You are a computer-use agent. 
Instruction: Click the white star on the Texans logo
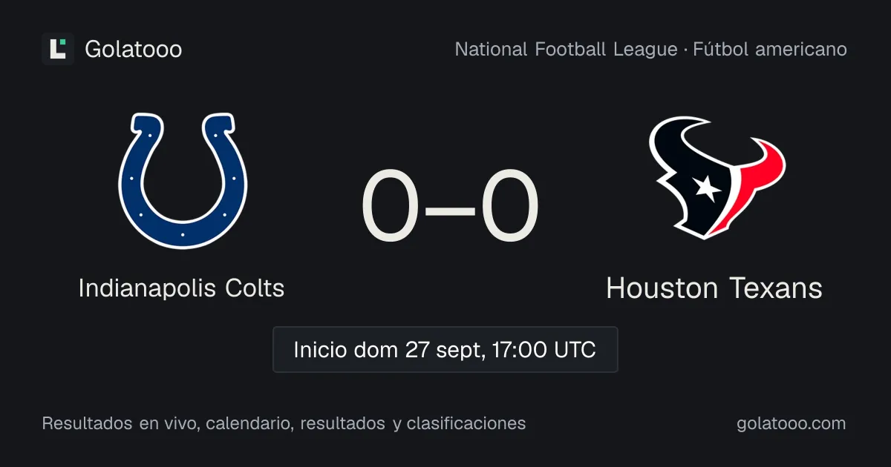point(707,188)
